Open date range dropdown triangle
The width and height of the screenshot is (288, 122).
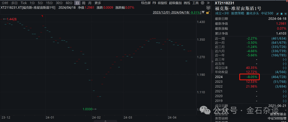pos(203,12)
